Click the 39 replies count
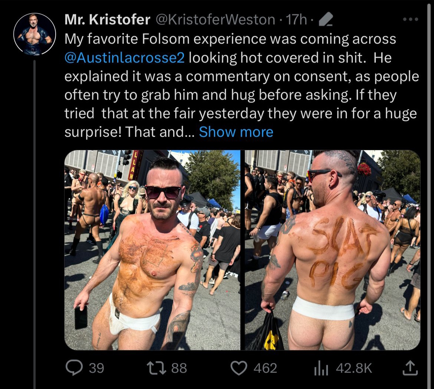Viewport: 434px width, 389px height. click(x=96, y=368)
